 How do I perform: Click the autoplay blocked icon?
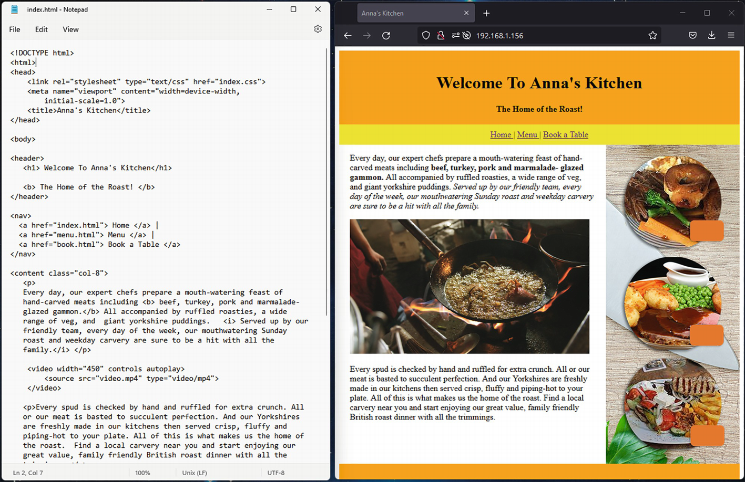click(466, 36)
